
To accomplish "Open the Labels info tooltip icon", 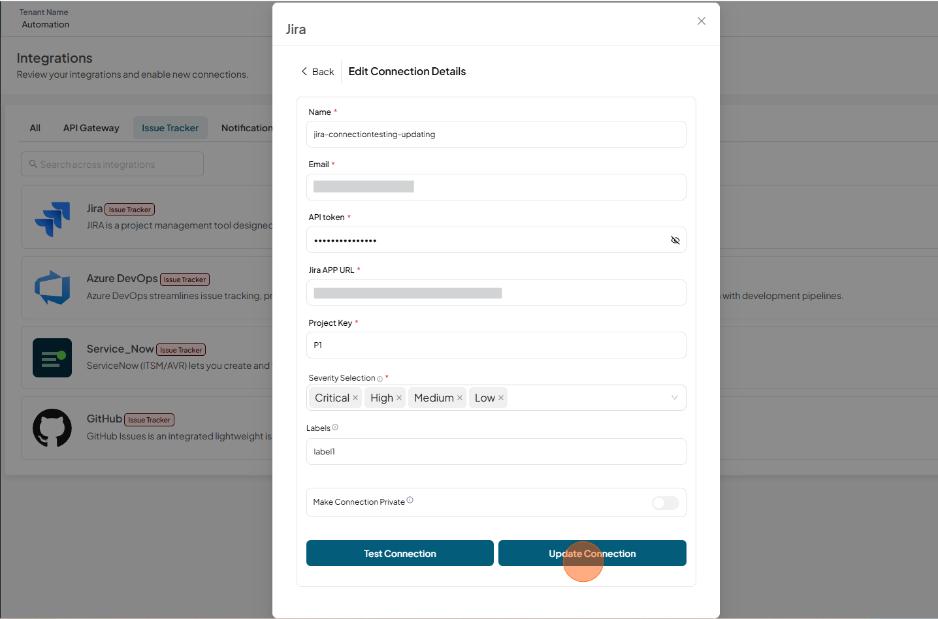I will pos(335,427).
